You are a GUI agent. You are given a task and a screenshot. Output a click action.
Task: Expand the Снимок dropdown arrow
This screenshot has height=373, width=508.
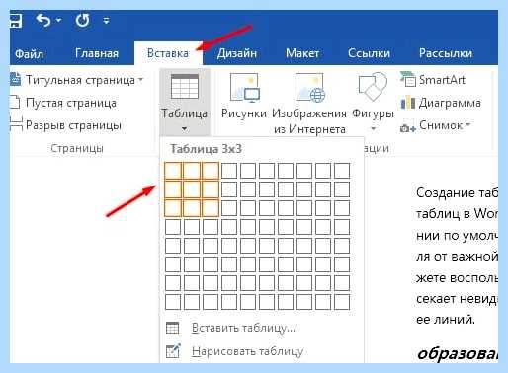pos(467,125)
